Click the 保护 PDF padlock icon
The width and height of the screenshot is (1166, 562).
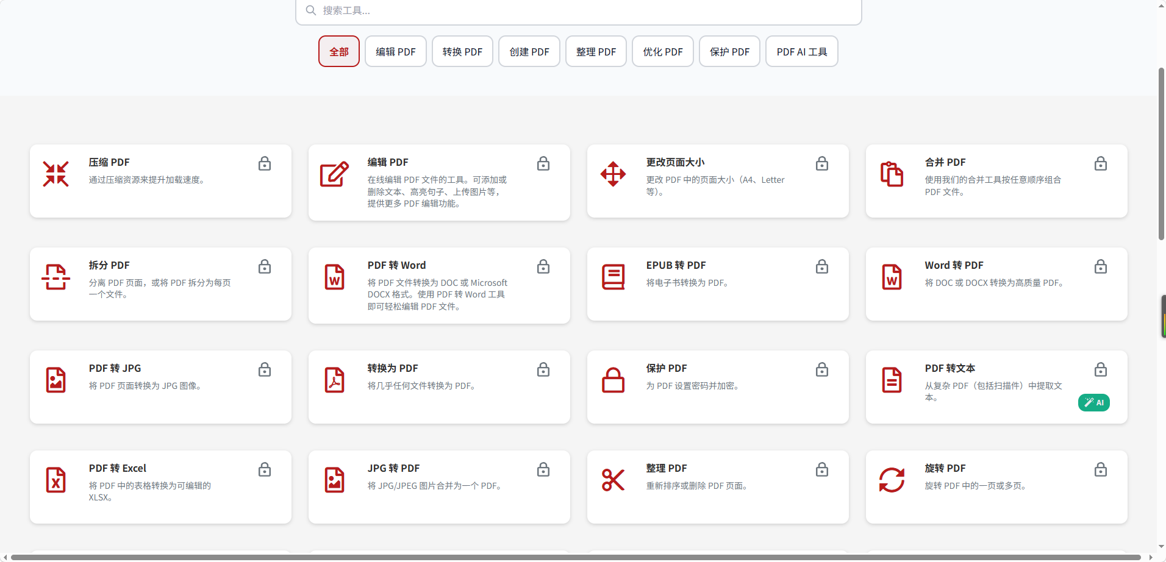point(613,380)
